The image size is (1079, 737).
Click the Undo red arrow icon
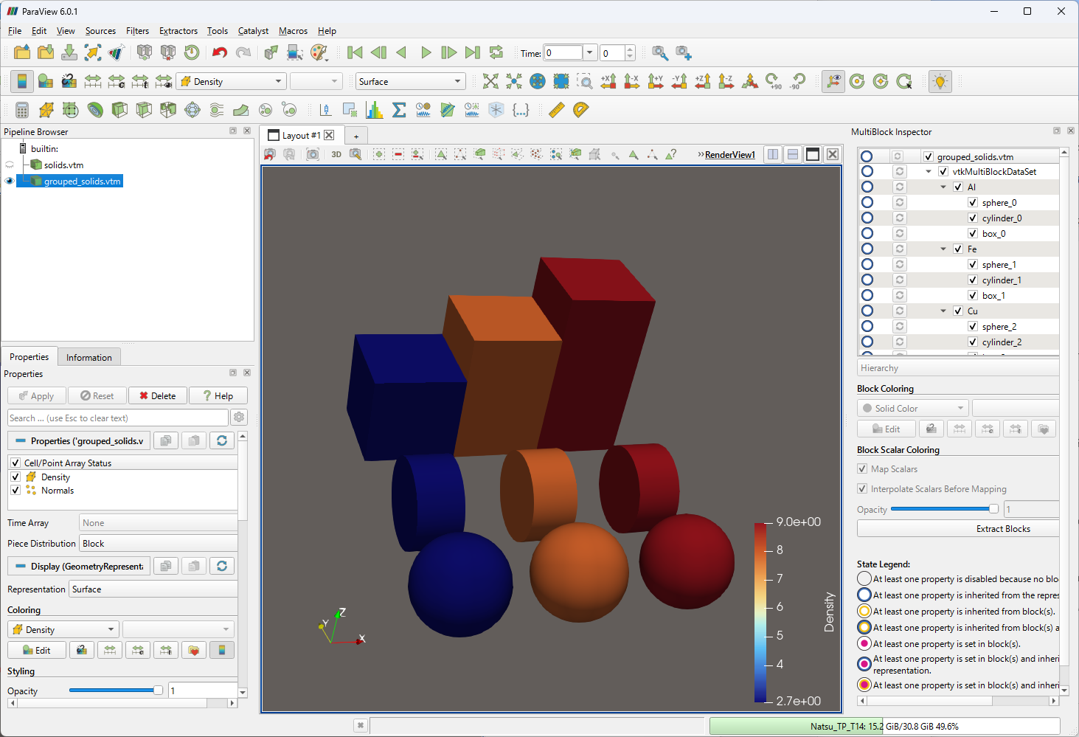pyautogui.click(x=219, y=52)
